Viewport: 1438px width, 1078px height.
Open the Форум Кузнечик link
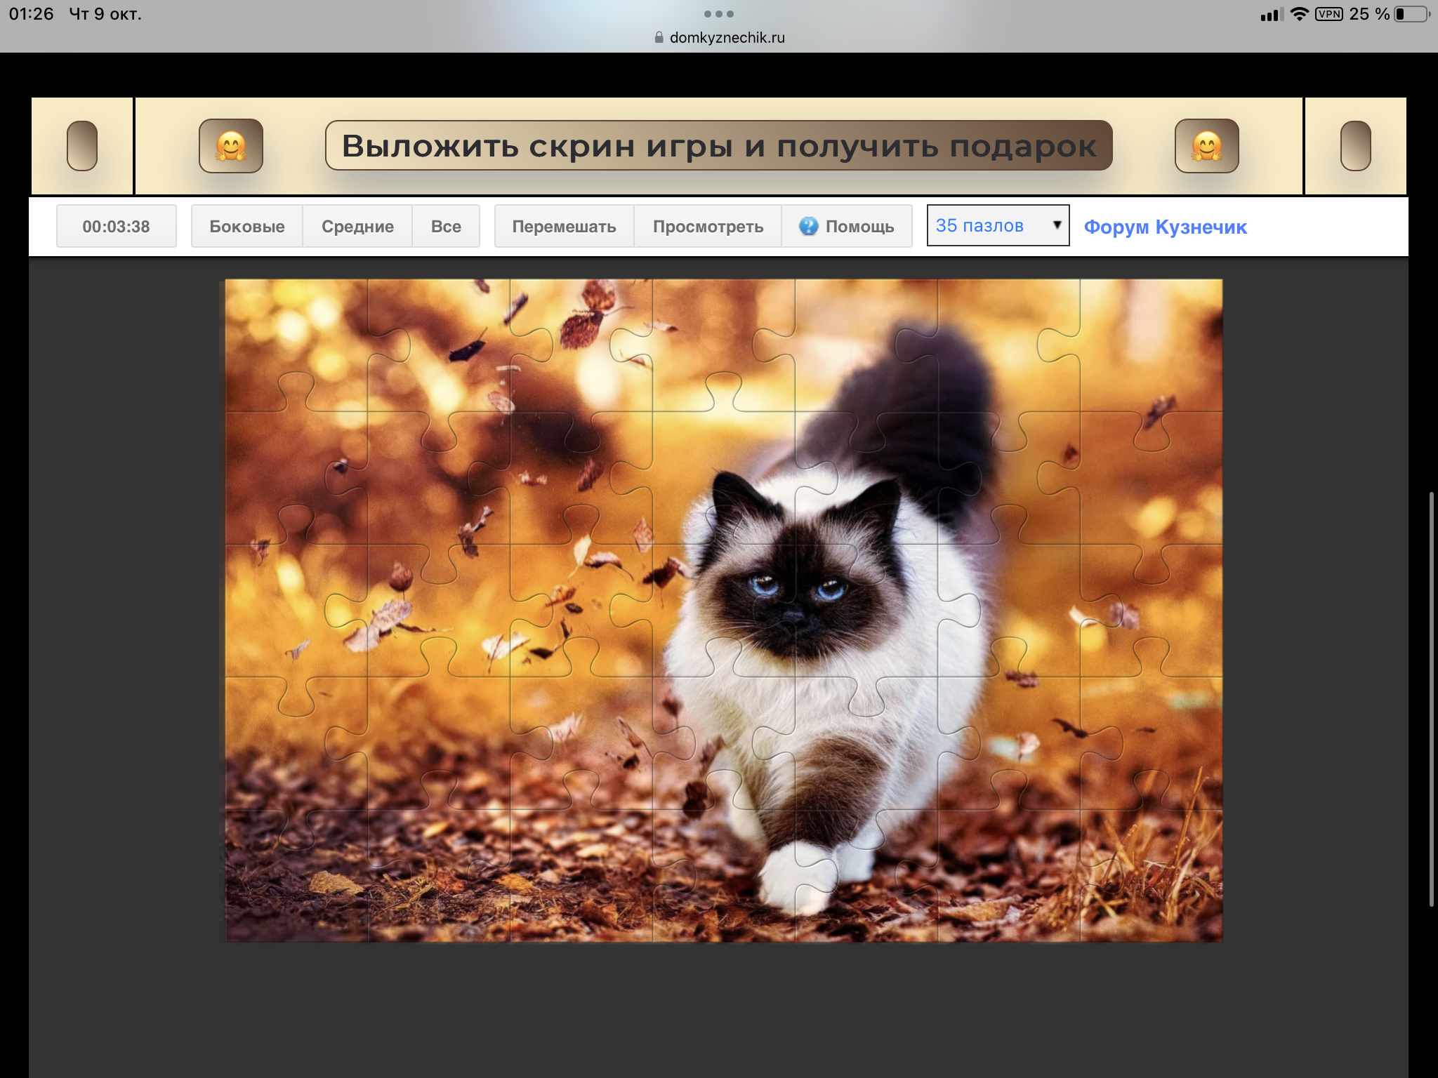[x=1165, y=227]
